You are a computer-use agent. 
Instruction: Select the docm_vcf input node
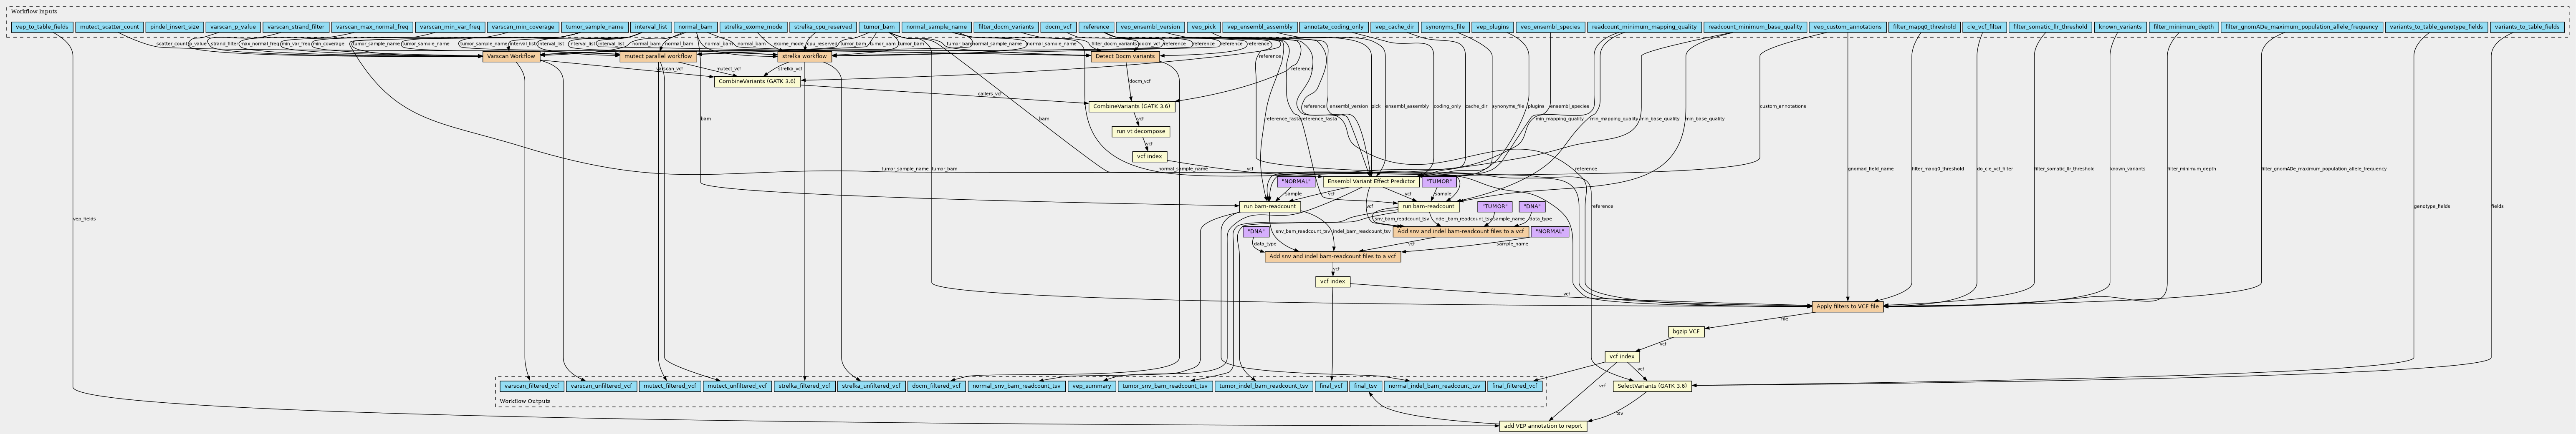[1058, 27]
